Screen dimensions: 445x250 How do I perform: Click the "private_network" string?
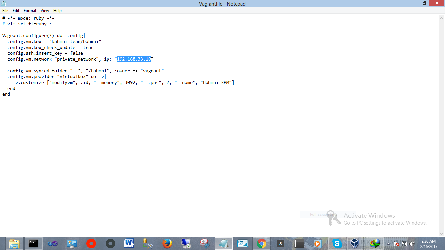pyautogui.click(x=77, y=59)
